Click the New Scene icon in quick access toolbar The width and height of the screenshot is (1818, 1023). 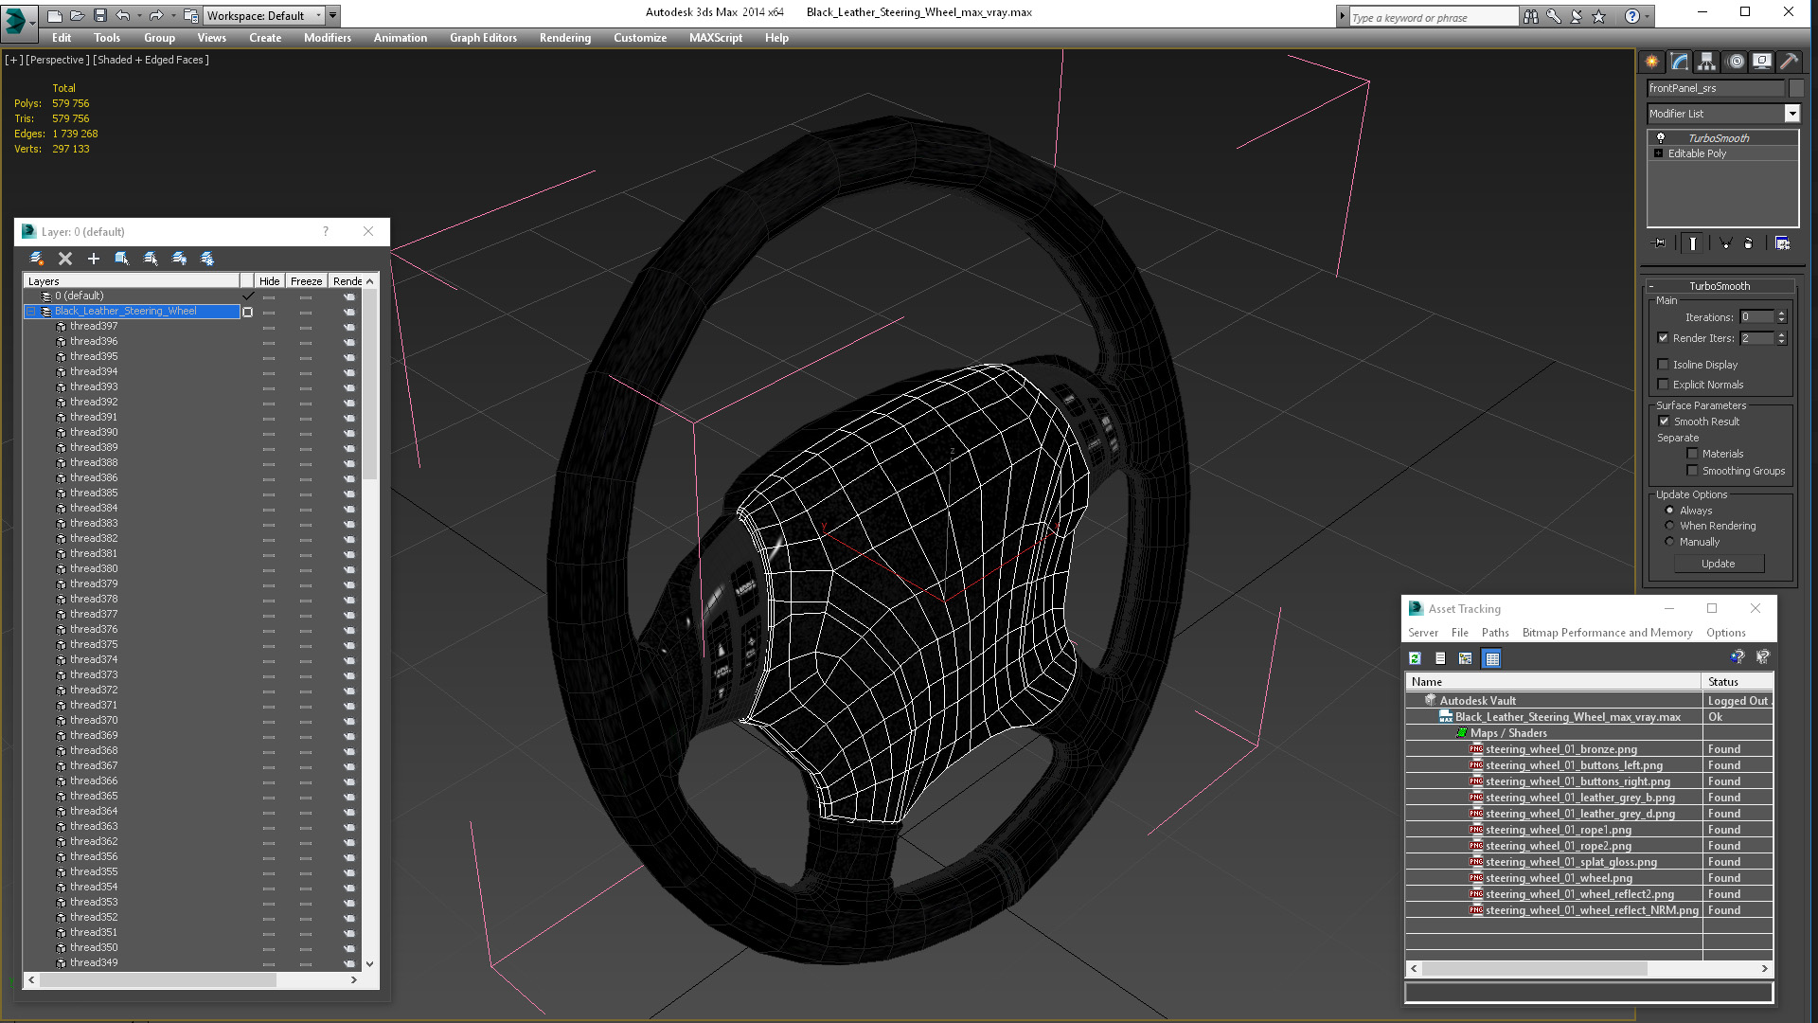pyautogui.click(x=54, y=15)
